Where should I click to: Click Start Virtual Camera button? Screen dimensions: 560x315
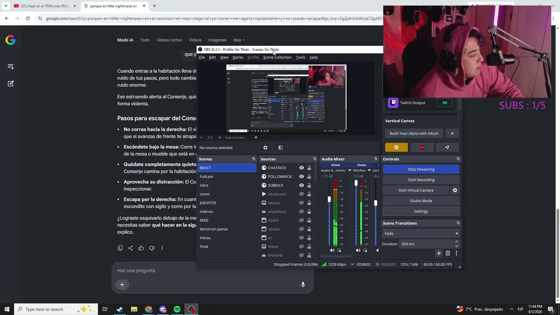(x=416, y=190)
